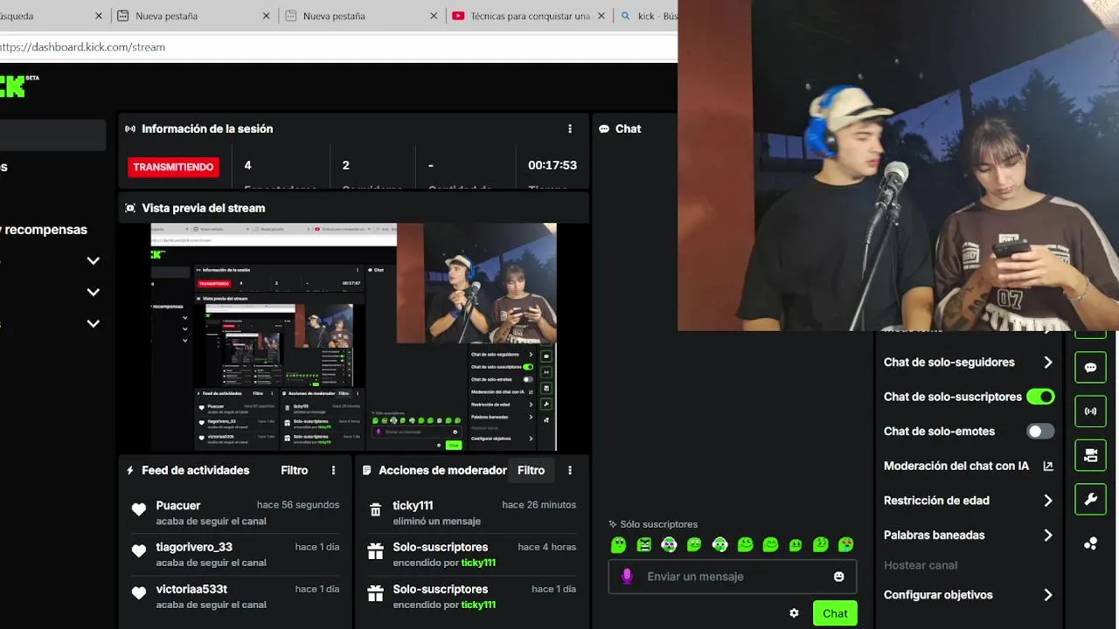Expand Chat de solo-seguidores options
The height and width of the screenshot is (629, 1119).
point(1047,363)
